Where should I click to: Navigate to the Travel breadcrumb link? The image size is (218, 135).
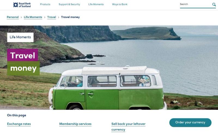pos(52,17)
